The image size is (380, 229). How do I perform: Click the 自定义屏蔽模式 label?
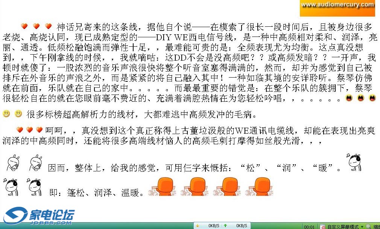[x=343, y=227]
